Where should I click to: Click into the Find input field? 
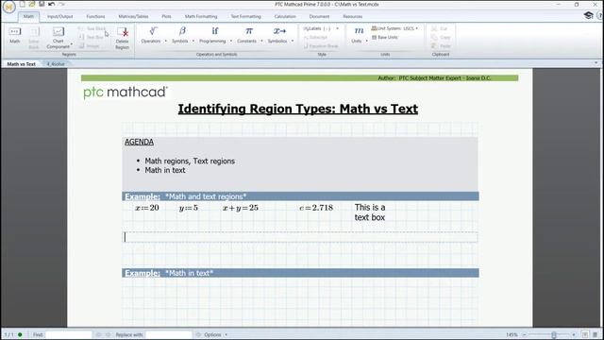69,334
